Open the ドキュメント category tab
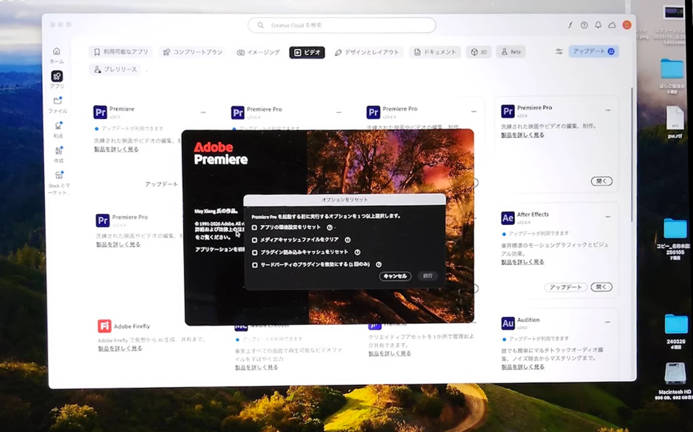 pyautogui.click(x=435, y=52)
